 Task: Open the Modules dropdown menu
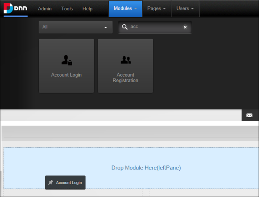pos(125,9)
